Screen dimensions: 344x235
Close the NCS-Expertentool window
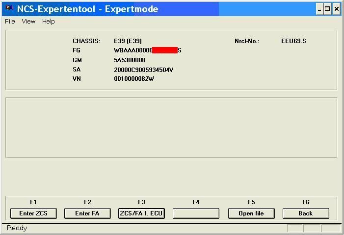(x=337, y=9)
